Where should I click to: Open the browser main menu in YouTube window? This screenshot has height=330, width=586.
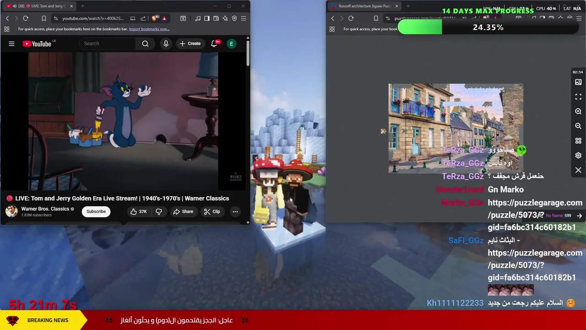click(x=244, y=18)
